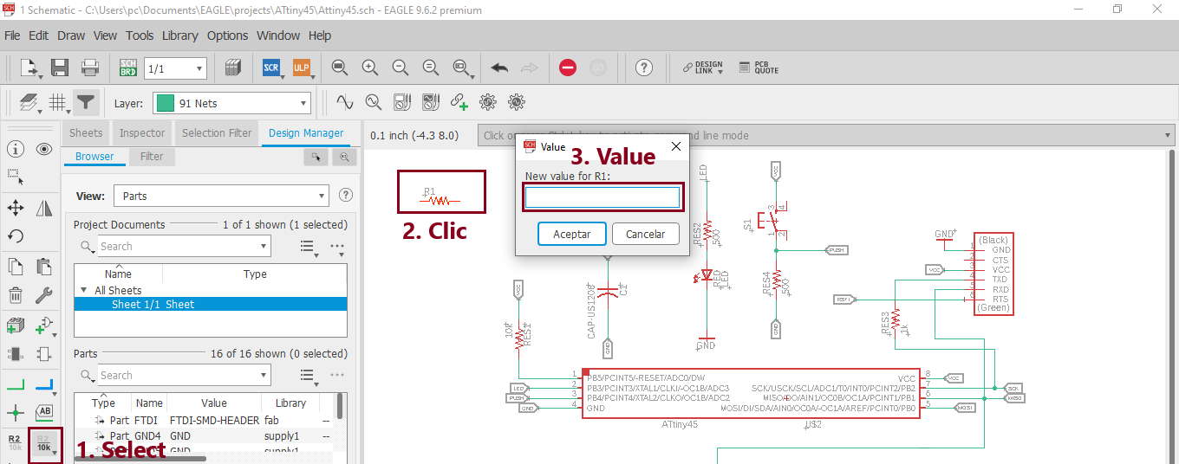Open the sheet selector 1/1 dropdown
The width and height of the screenshot is (1179, 464).
pyautogui.click(x=199, y=68)
